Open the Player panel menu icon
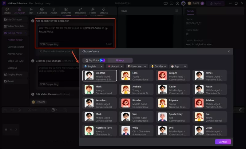 click(177, 11)
